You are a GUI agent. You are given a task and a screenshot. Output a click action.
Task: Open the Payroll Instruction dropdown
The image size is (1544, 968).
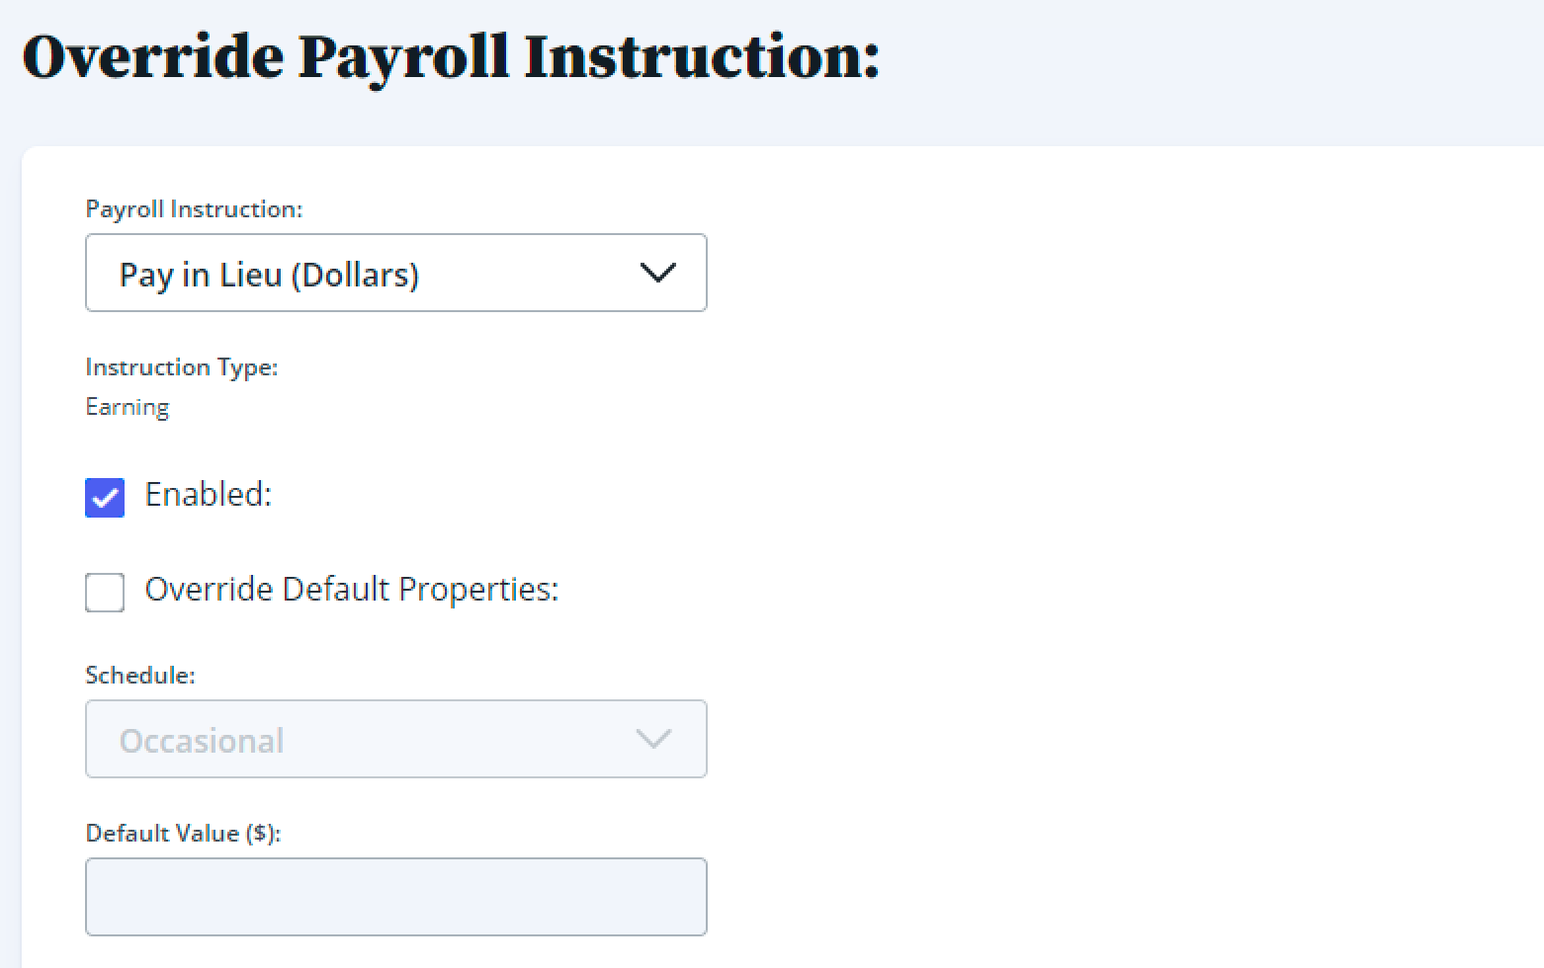[395, 273]
